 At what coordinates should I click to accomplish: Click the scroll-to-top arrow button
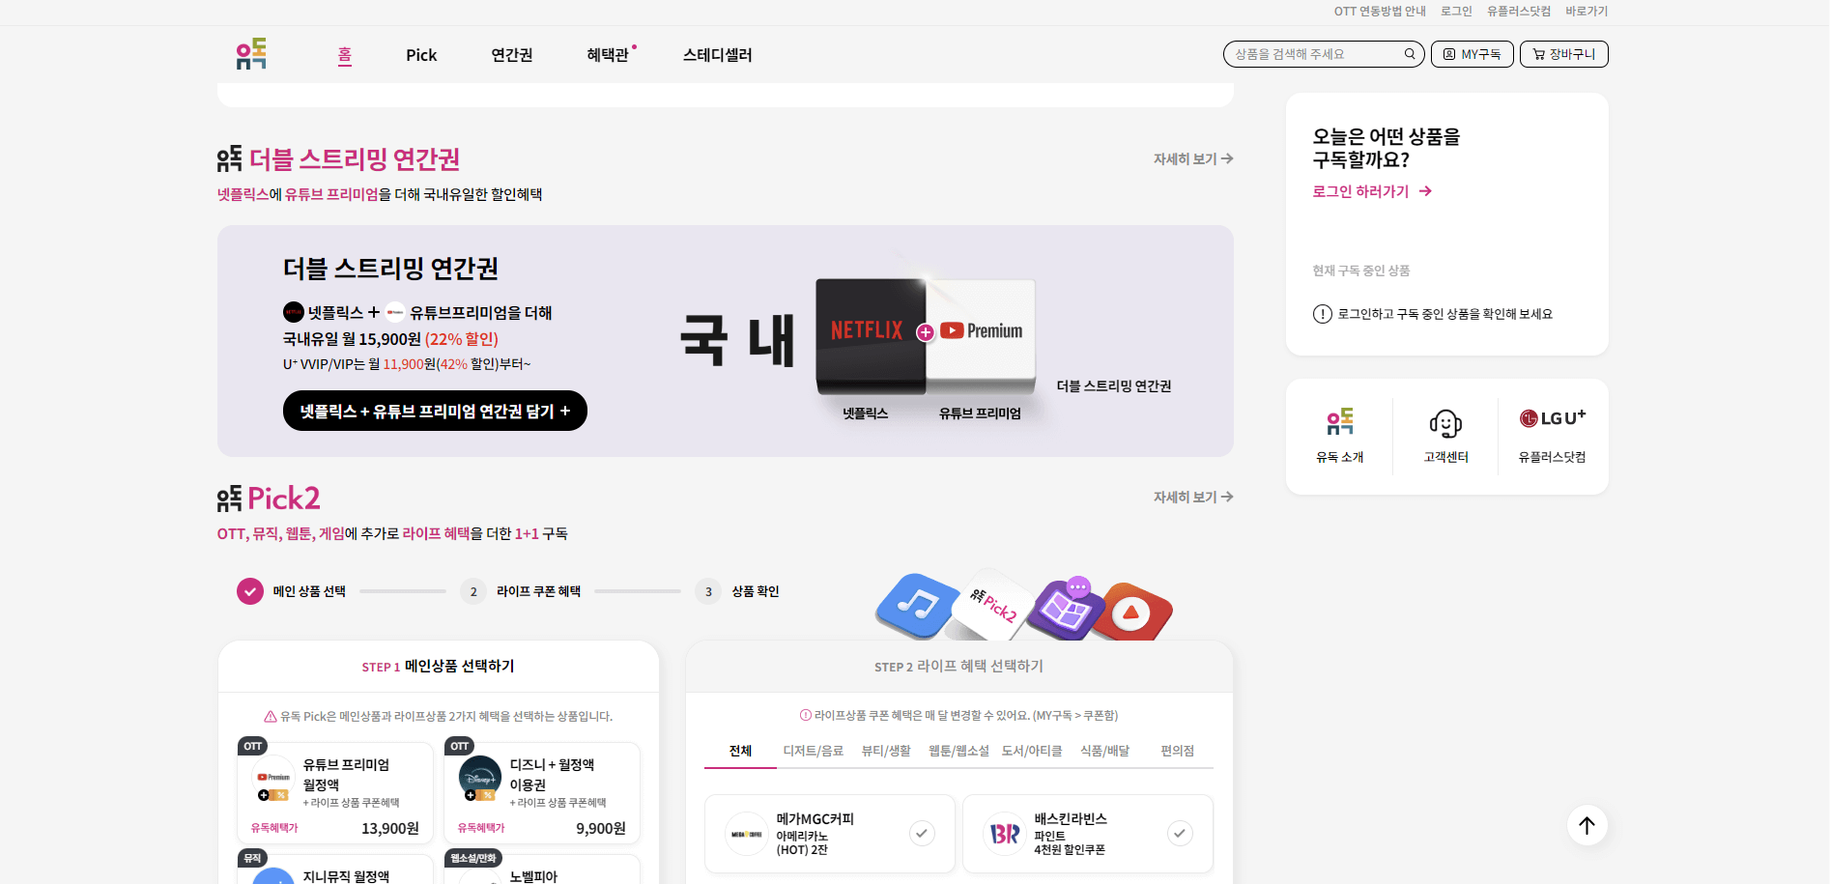coord(1587,825)
